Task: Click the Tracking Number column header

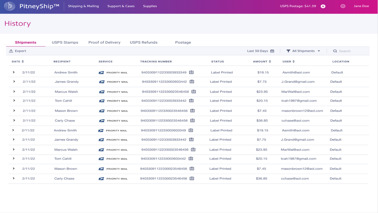Action: coord(156,62)
